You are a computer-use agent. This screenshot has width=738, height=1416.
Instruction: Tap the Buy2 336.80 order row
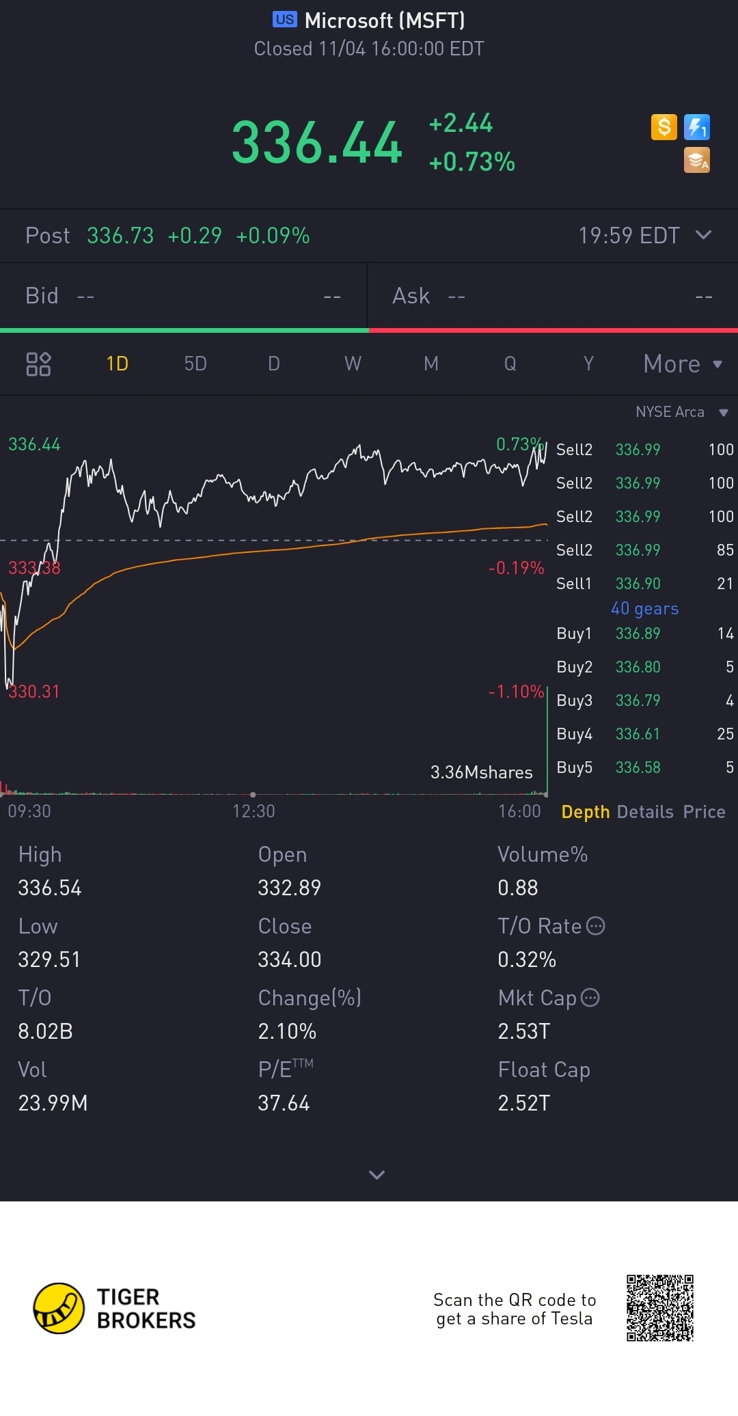coord(645,667)
